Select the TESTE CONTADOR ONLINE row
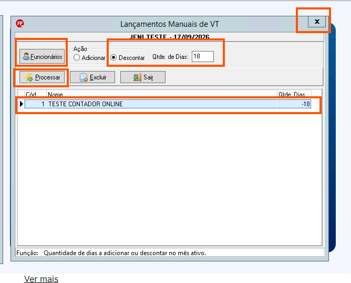Viewport: 351px width, 283px height. point(168,104)
